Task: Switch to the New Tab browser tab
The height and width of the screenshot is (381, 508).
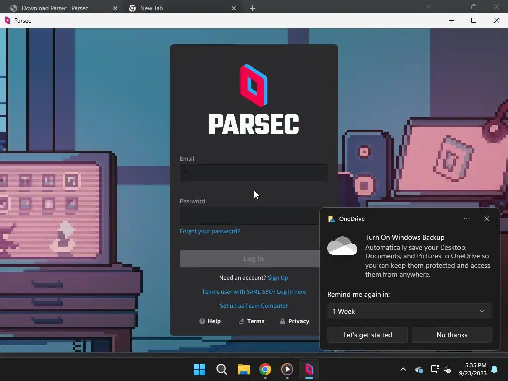Action: click(x=151, y=8)
